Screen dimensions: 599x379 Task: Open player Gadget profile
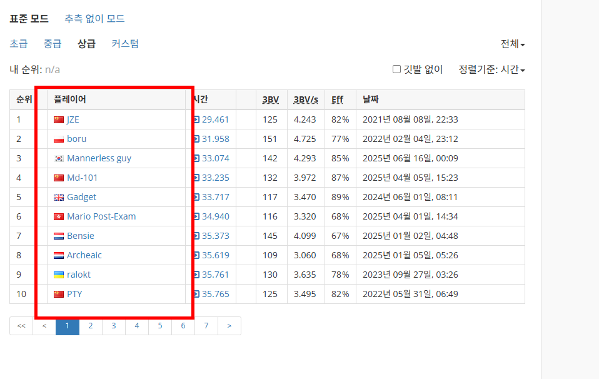pyautogui.click(x=81, y=197)
